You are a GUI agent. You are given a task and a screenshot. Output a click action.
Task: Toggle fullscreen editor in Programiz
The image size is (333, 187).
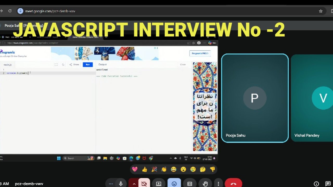(x=56, y=64)
